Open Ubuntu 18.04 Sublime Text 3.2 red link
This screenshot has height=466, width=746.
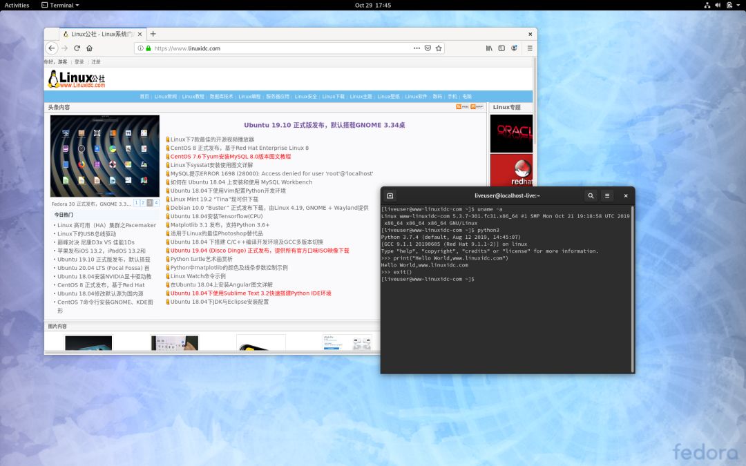251,293
